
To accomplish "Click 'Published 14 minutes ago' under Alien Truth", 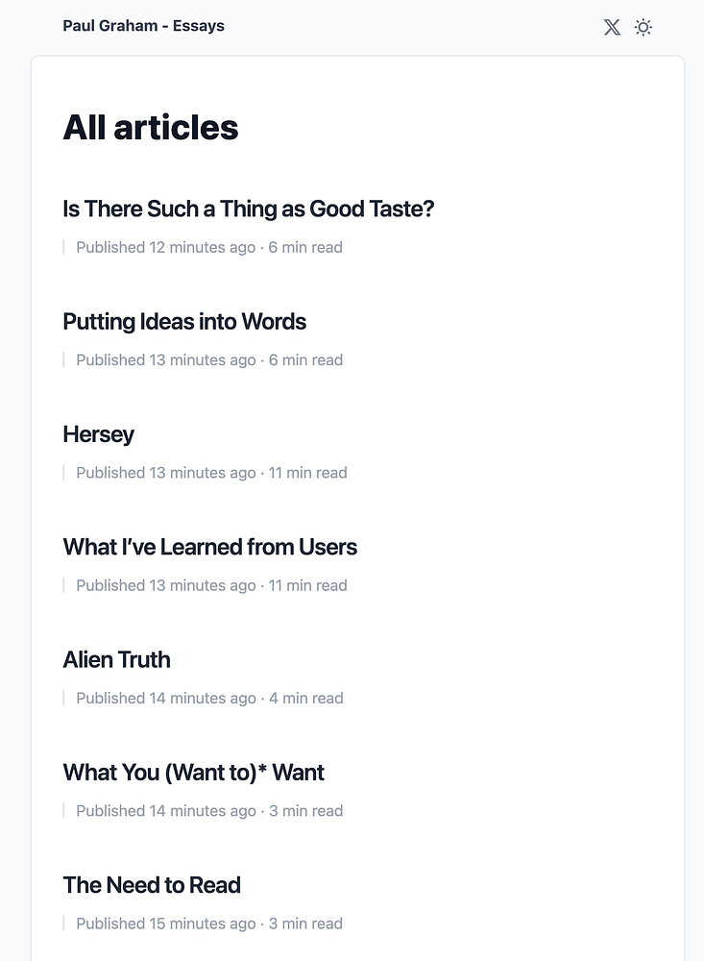I will 165,698.
